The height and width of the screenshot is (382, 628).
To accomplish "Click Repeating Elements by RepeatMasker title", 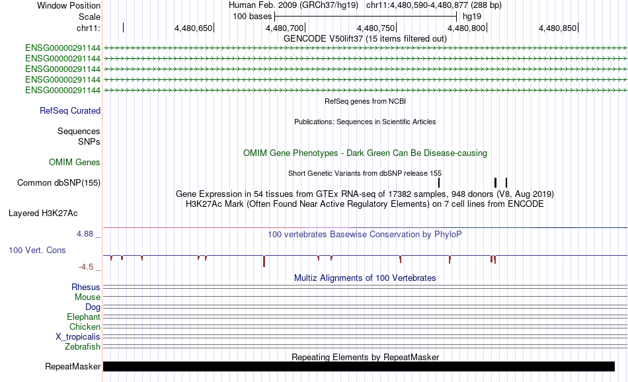I will [365, 357].
